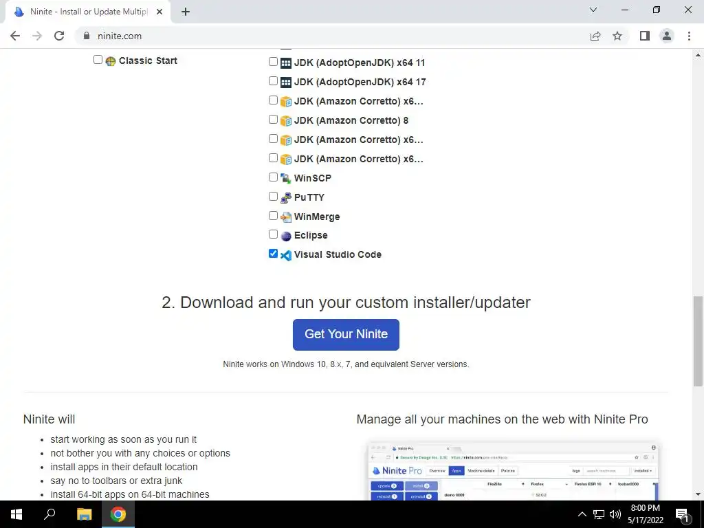Click Get Your Ninite button
Image resolution: width=704 pixels, height=528 pixels.
pos(346,335)
